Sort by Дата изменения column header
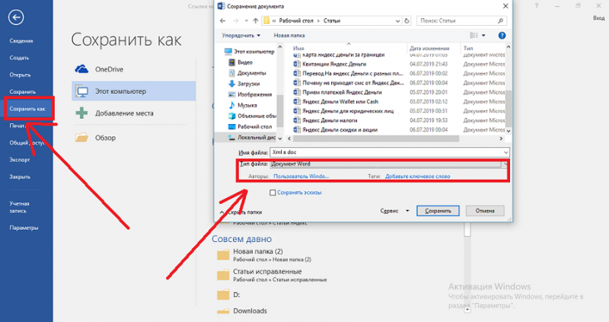This screenshot has height=322, width=609. [x=429, y=49]
